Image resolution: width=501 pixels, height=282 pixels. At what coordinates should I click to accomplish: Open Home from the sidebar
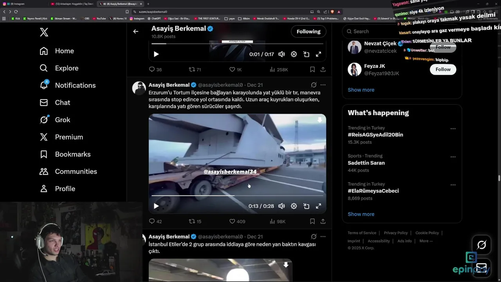point(57,51)
